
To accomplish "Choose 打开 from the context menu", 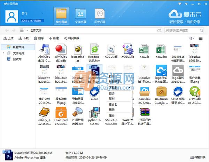I will (111, 76).
